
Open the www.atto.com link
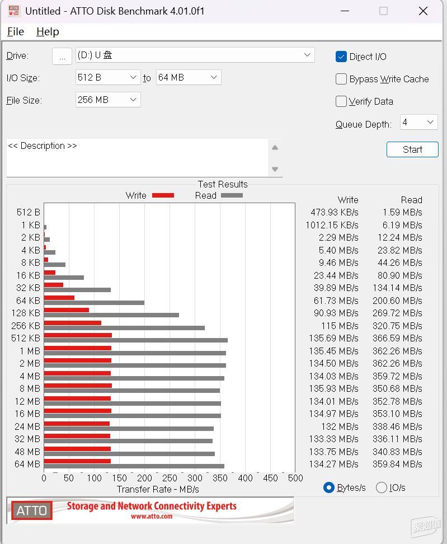click(x=152, y=517)
